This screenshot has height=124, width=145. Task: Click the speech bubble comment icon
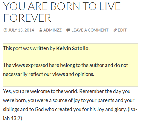68,30
